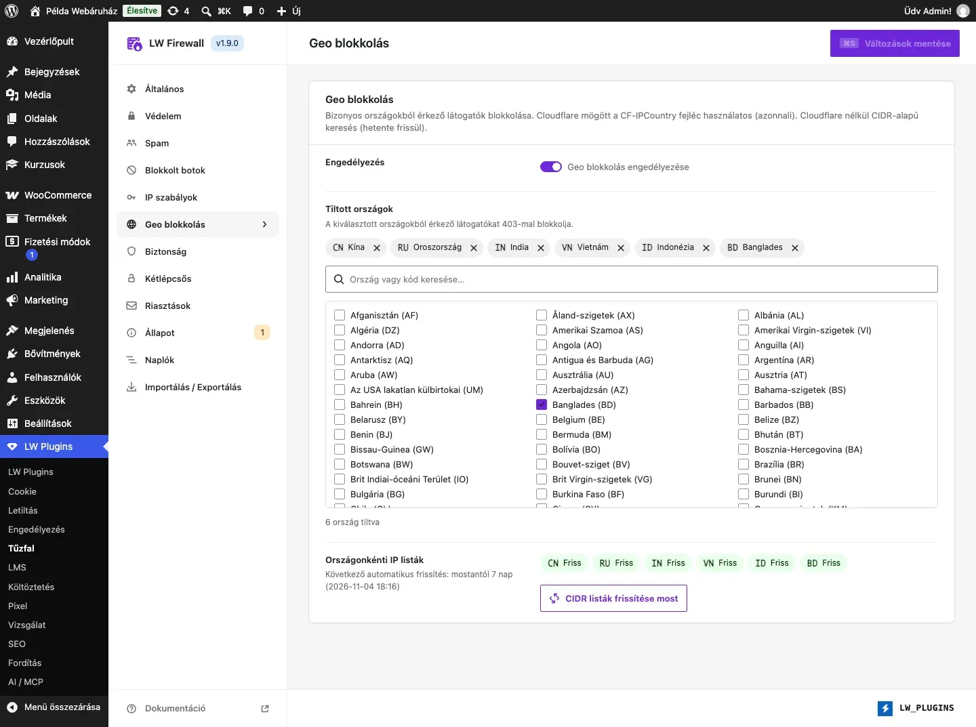The width and height of the screenshot is (976, 727).
Task: Check the Ausztria (AT) checkbox
Action: click(x=744, y=375)
